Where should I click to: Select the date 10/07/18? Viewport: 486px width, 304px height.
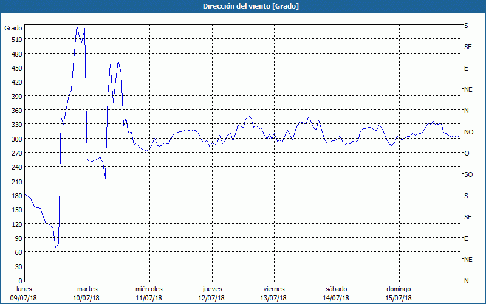86,299
